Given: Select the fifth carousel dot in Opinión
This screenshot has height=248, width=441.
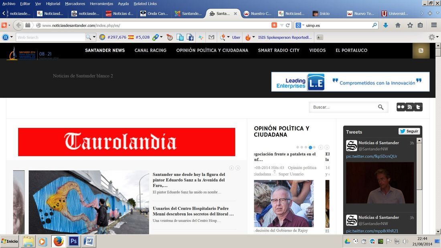Looking at the screenshot, I should click(x=314, y=147).
